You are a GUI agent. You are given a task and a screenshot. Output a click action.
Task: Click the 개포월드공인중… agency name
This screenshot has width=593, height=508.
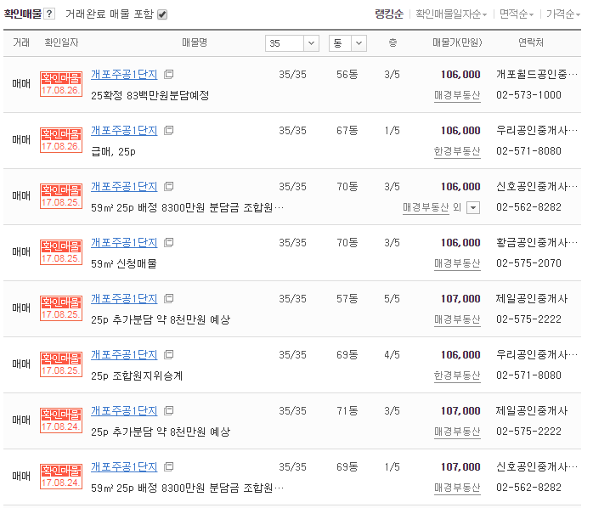[x=537, y=75]
